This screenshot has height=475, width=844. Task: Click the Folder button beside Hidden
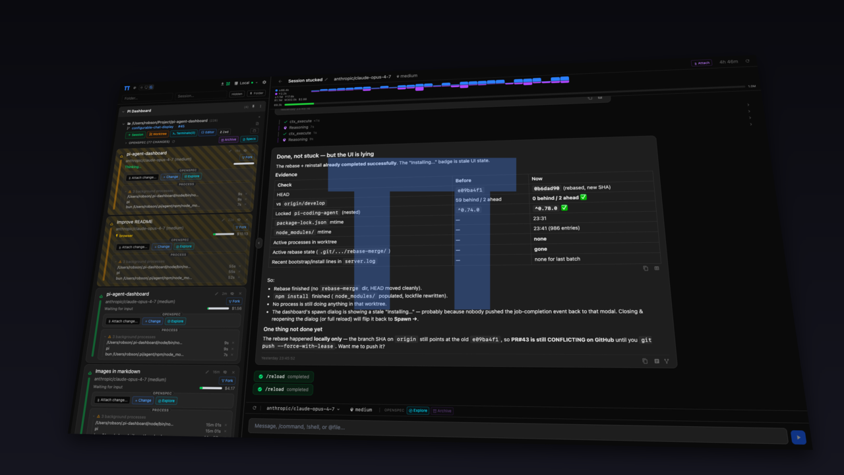[x=256, y=93]
